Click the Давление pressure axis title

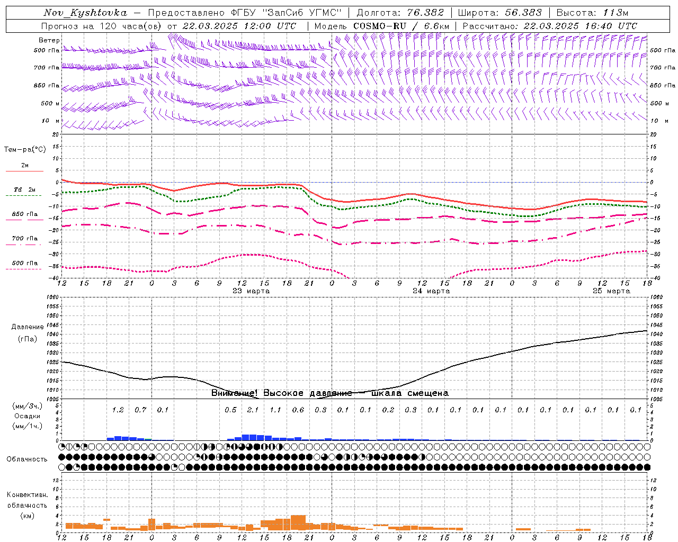tap(28, 327)
